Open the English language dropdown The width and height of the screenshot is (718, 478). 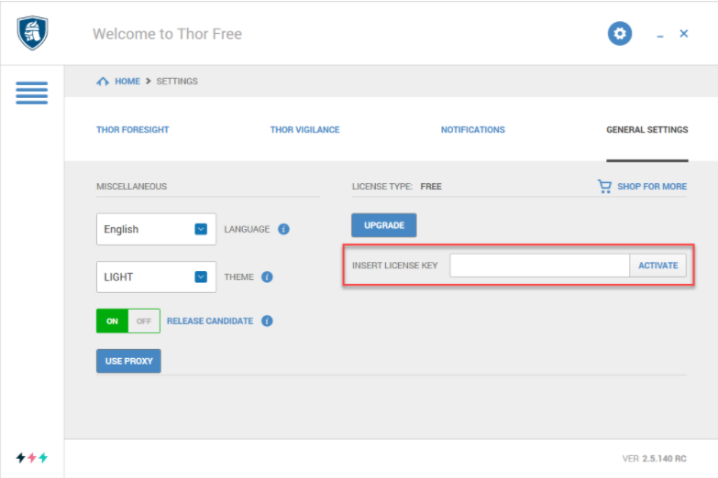tap(156, 229)
